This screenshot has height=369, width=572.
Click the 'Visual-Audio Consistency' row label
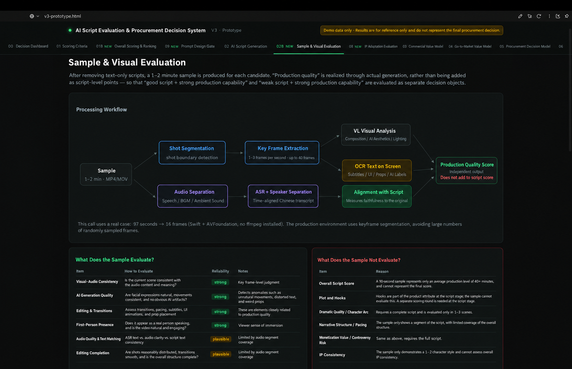[x=97, y=282]
